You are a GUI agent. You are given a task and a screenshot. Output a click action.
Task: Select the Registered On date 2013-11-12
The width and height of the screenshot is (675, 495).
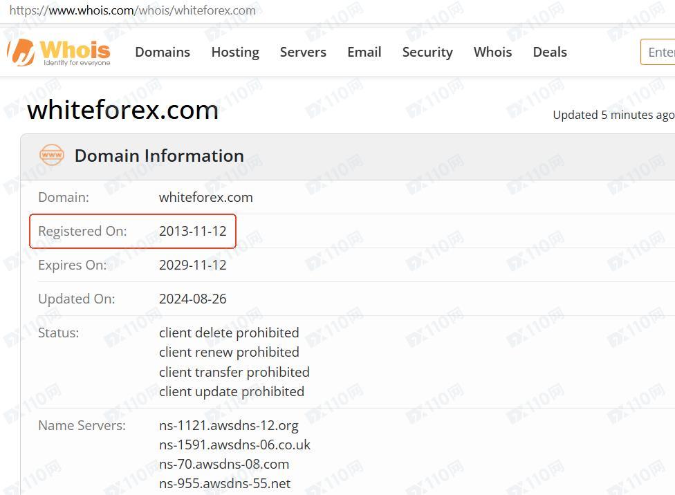pyautogui.click(x=192, y=231)
